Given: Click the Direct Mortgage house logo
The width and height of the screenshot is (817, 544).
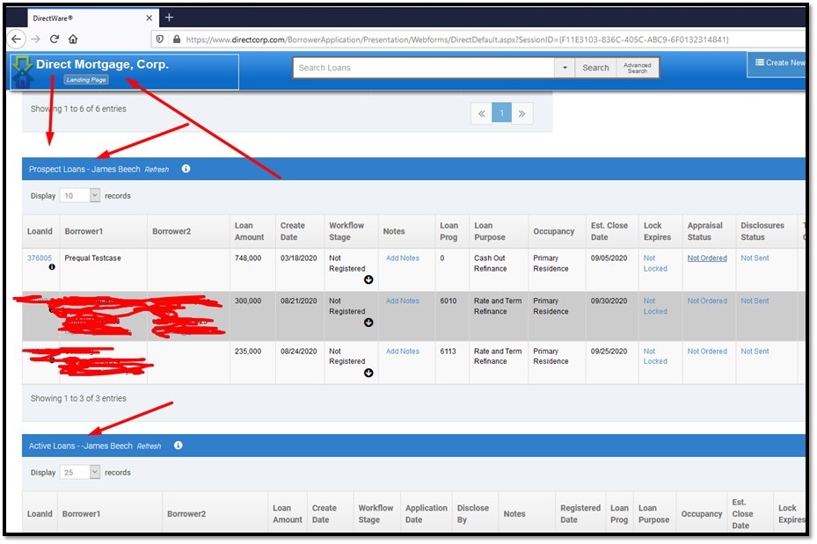Looking at the screenshot, I should (22, 71).
